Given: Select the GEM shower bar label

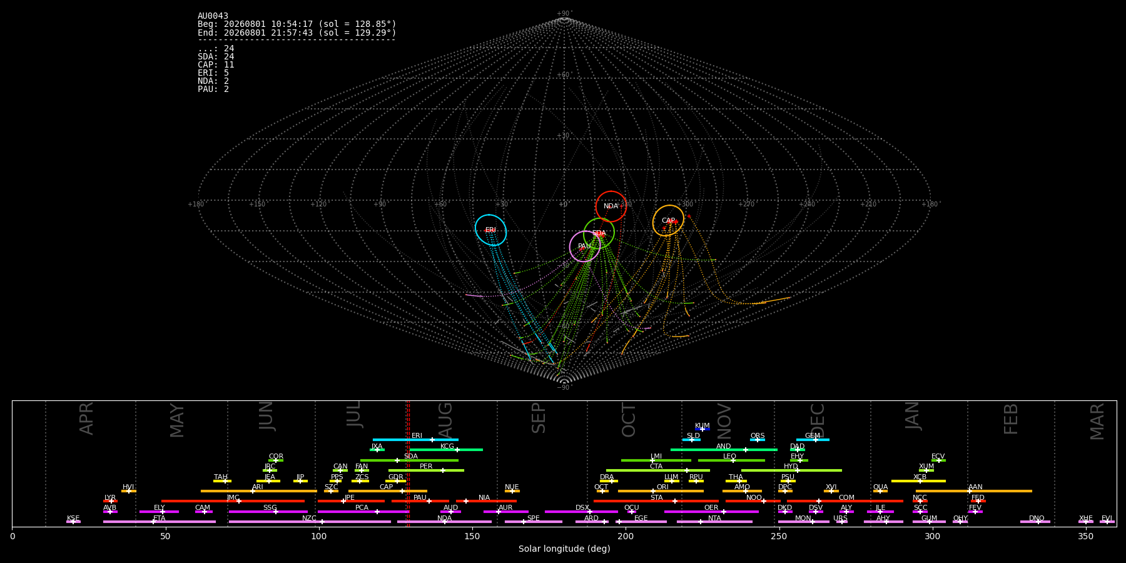Looking at the screenshot, I should (x=812, y=436).
